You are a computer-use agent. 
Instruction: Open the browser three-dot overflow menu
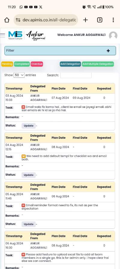point(113,20)
